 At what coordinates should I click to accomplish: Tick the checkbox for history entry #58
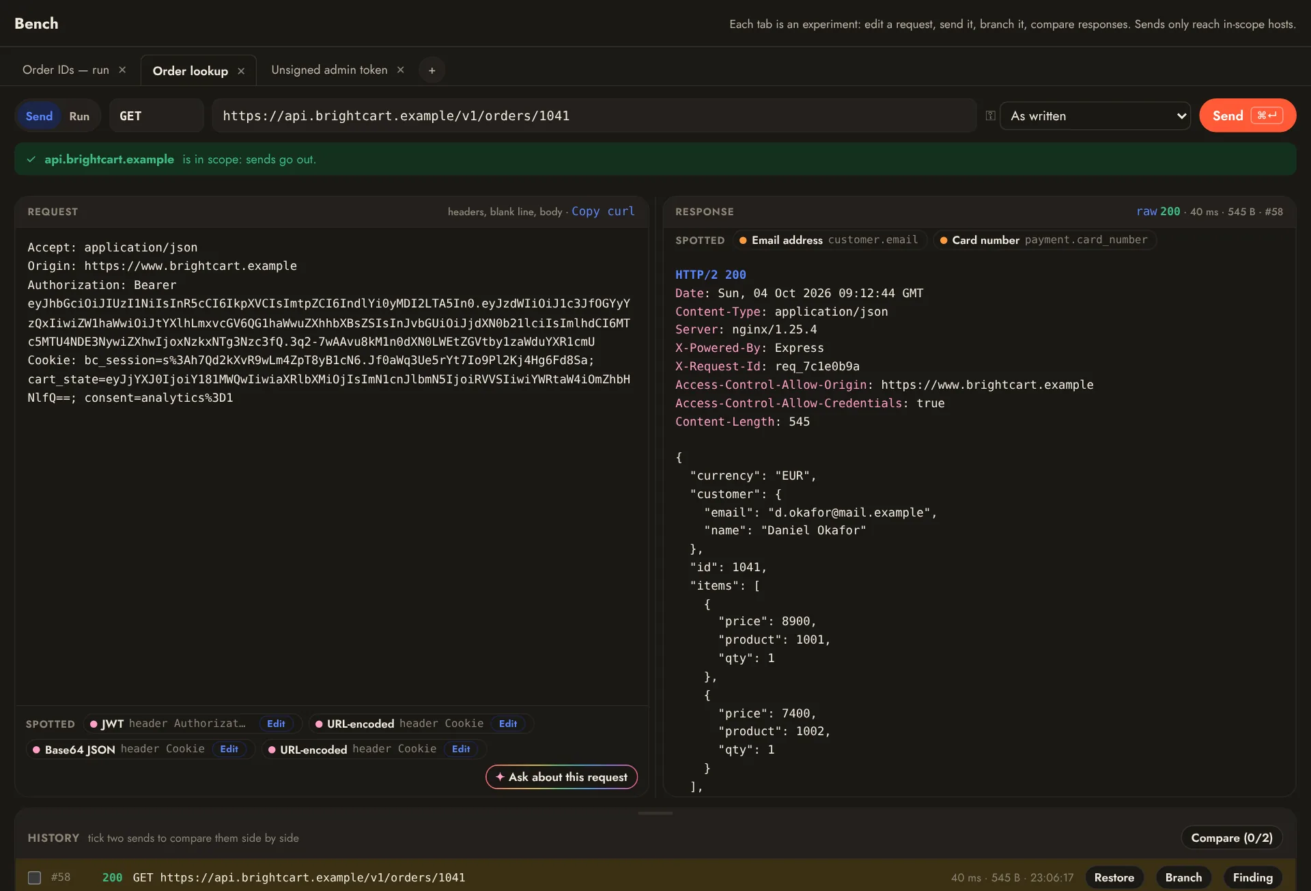pyautogui.click(x=34, y=877)
